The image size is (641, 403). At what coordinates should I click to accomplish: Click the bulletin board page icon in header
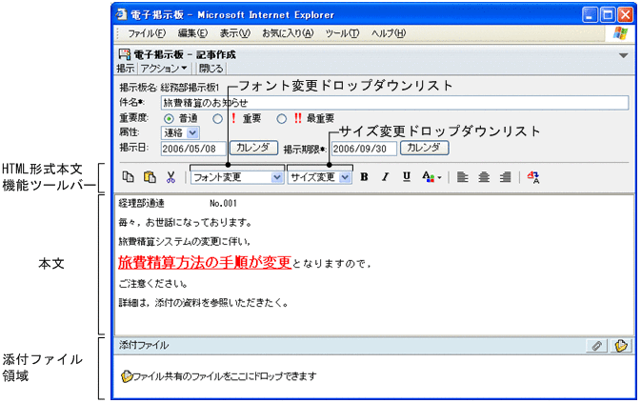click(124, 54)
